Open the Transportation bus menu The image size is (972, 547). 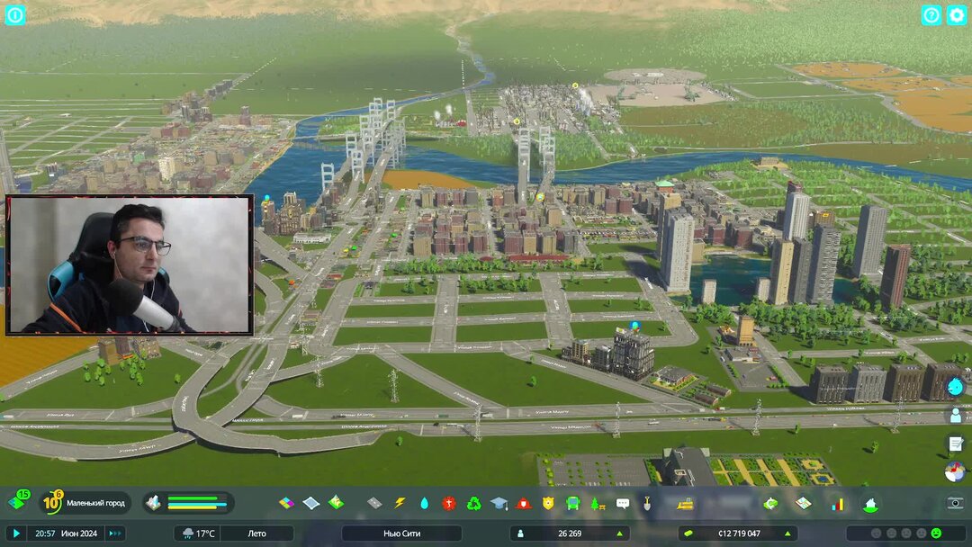tap(572, 503)
